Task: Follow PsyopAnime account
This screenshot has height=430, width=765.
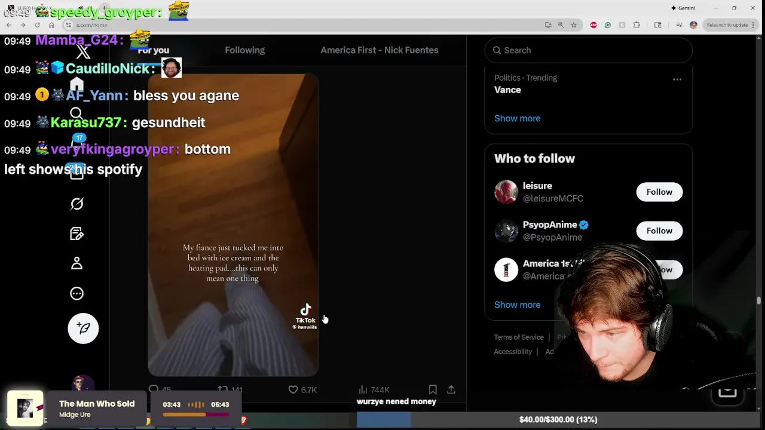Action: 659,231
